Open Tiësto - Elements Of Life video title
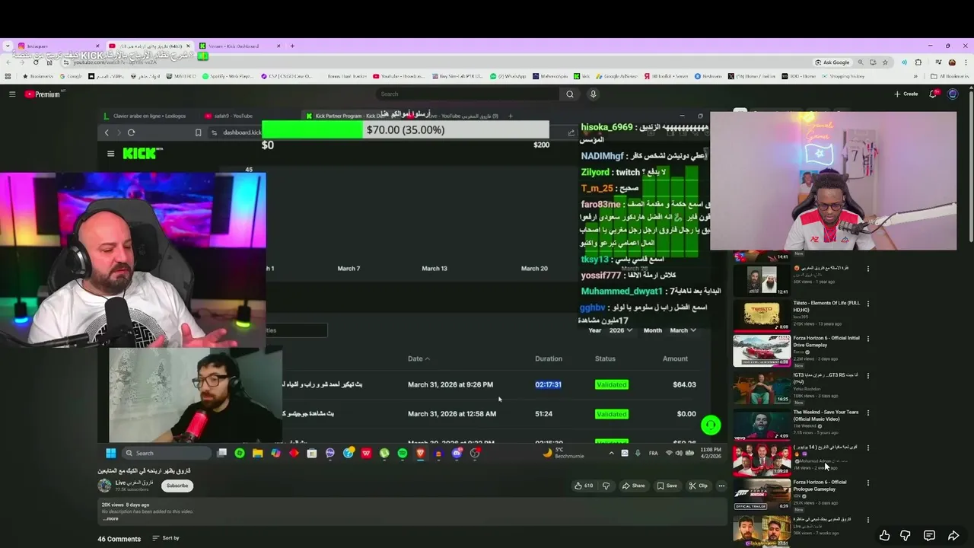 [826, 306]
